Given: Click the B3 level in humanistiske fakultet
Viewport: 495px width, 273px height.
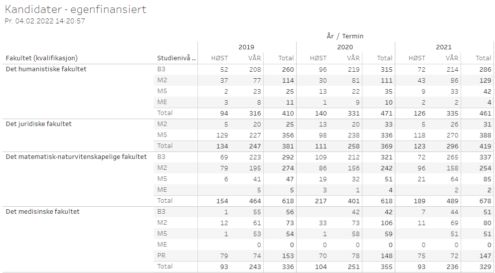Looking at the screenshot, I should 162,69.
